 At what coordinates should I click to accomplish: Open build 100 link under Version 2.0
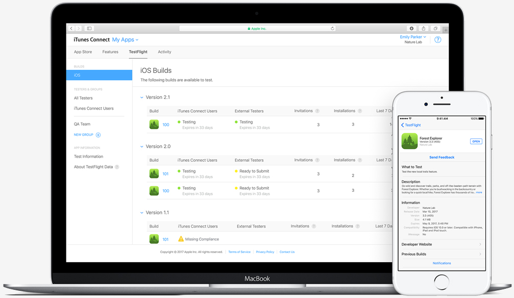[x=166, y=191]
